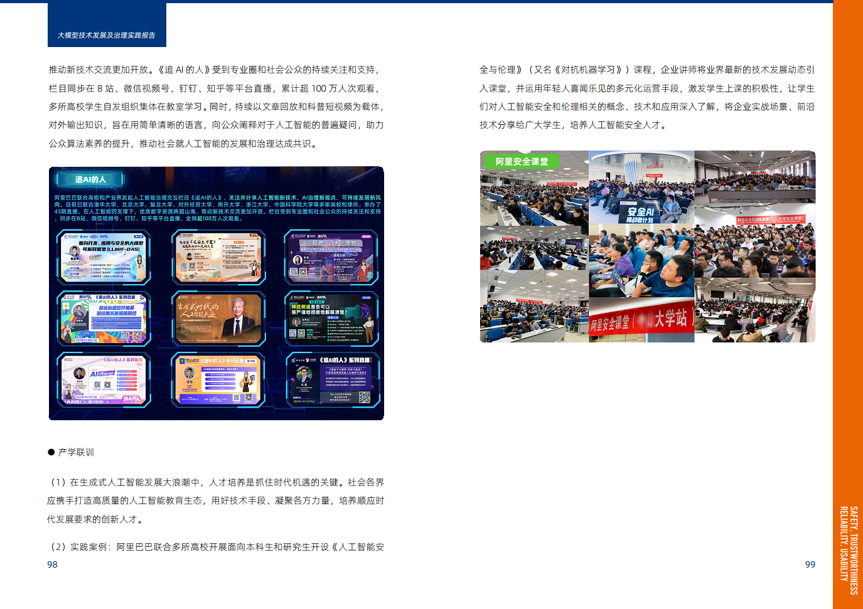Click the text "栏目同步在 B 站、微信视频号"
Screen dimensions: 863x609
109,88
